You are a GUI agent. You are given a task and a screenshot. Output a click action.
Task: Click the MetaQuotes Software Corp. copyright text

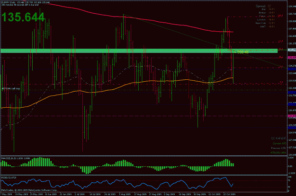point(29,190)
